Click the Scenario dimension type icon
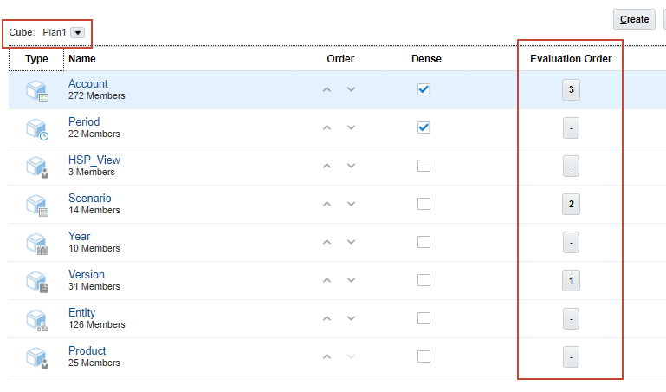The image size is (666, 392). coord(36,205)
